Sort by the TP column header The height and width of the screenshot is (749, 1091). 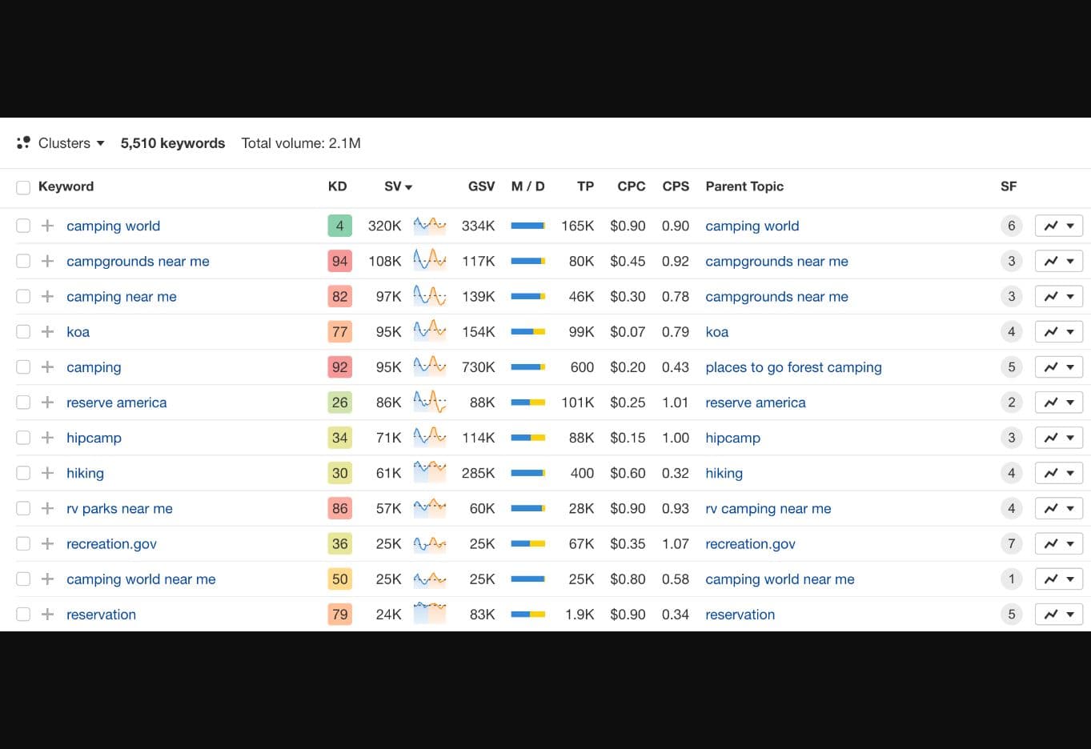(585, 186)
